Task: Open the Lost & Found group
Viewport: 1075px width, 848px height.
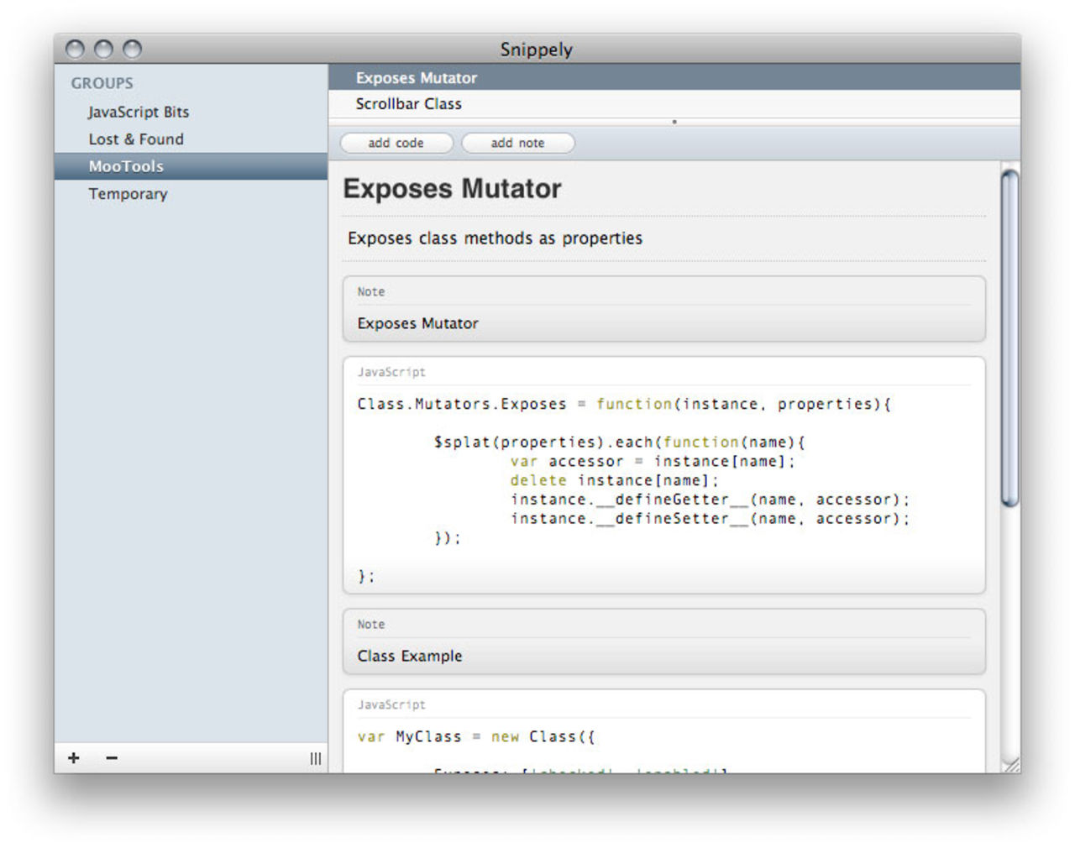Action: click(136, 139)
